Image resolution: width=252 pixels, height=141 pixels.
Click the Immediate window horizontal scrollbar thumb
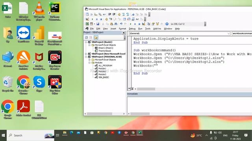(x=140, y=114)
